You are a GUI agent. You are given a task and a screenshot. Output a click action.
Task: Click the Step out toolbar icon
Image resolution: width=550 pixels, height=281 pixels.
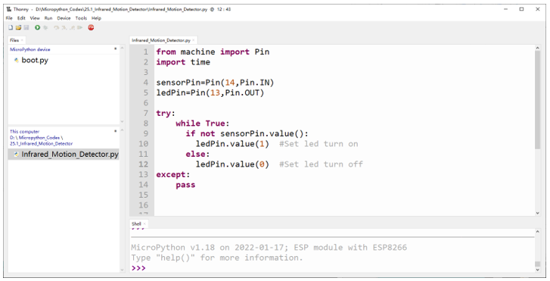tap(73, 27)
